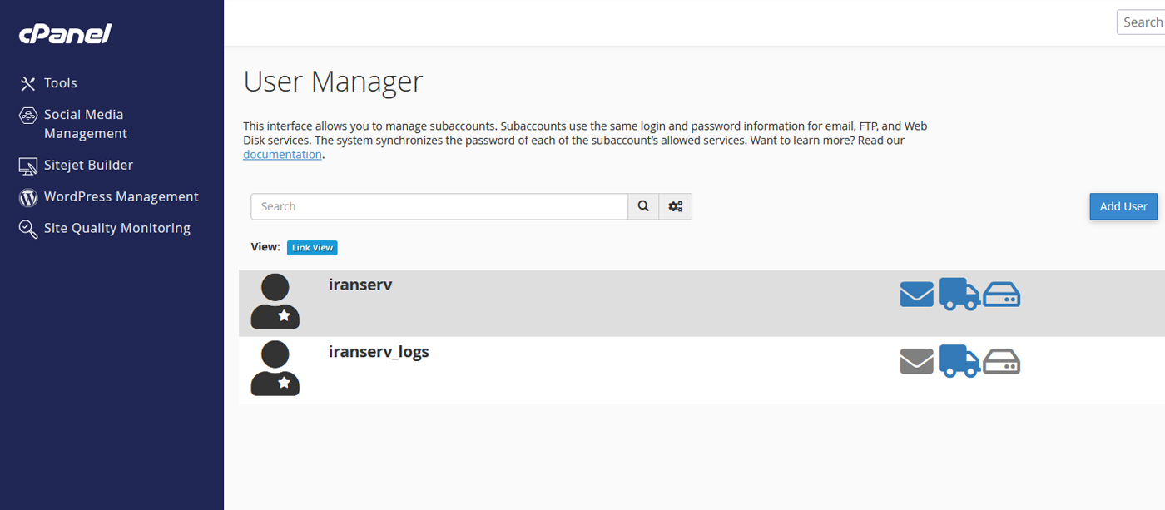The height and width of the screenshot is (510, 1165).
Task: Open Social Media Management sidebar item
Action: pyautogui.click(x=83, y=124)
